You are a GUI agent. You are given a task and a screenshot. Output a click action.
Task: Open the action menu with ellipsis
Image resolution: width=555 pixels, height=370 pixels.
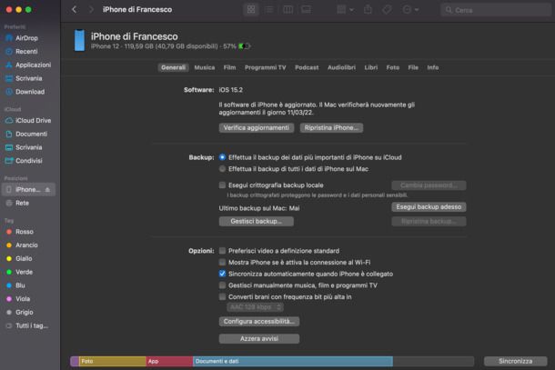[410, 10]
